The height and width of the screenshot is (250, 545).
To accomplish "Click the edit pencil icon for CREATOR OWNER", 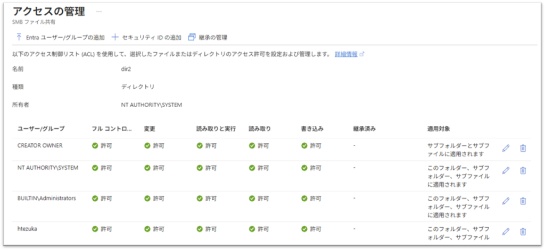I will 506,148.
